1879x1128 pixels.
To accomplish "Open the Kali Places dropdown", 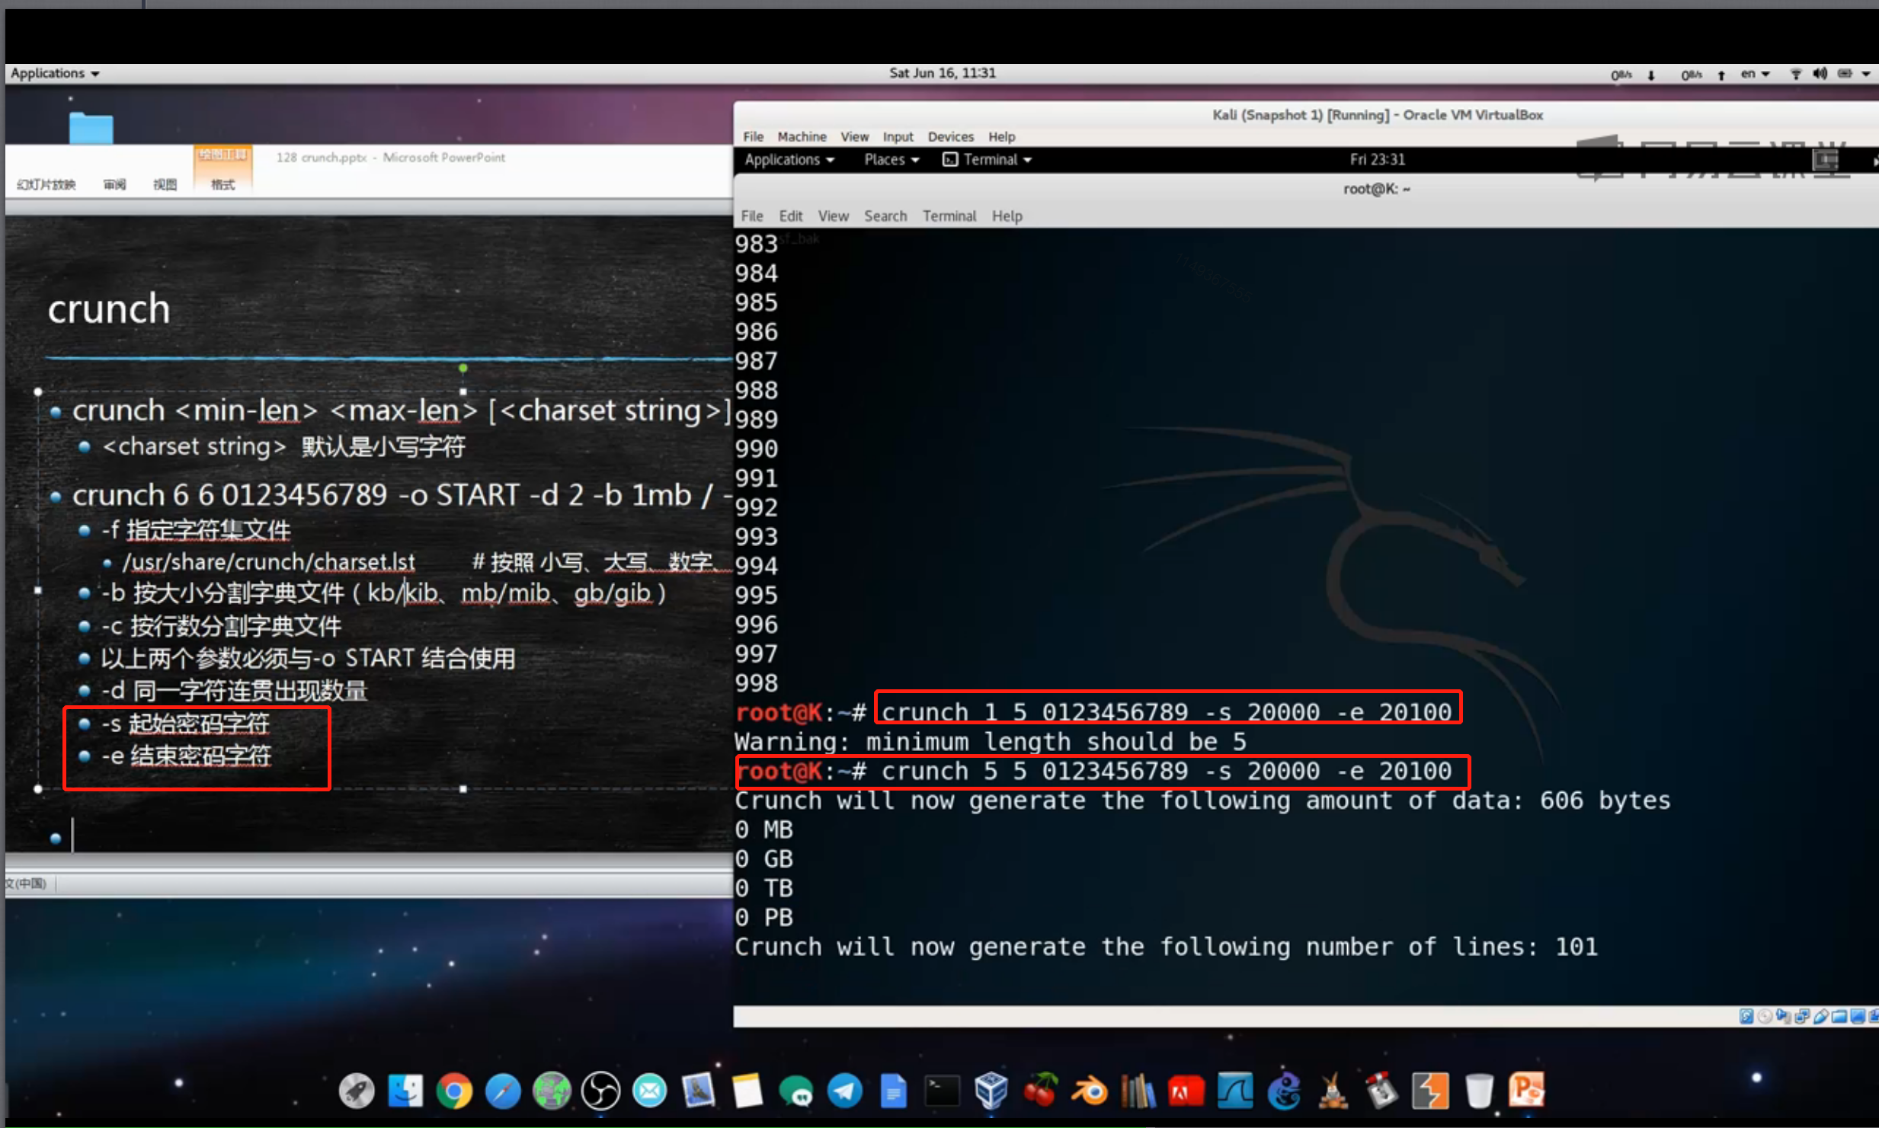I will click(891, 160).
